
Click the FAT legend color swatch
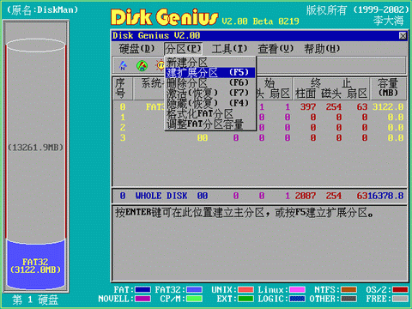pyautogui.click(x=142, y=290)
